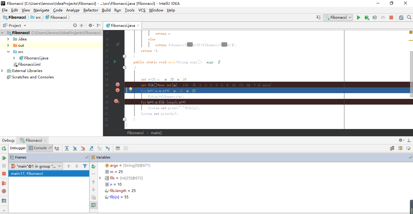Close the Fibonacci.java editor tab
Screen dimensions: 413x214
click(138, 26)
